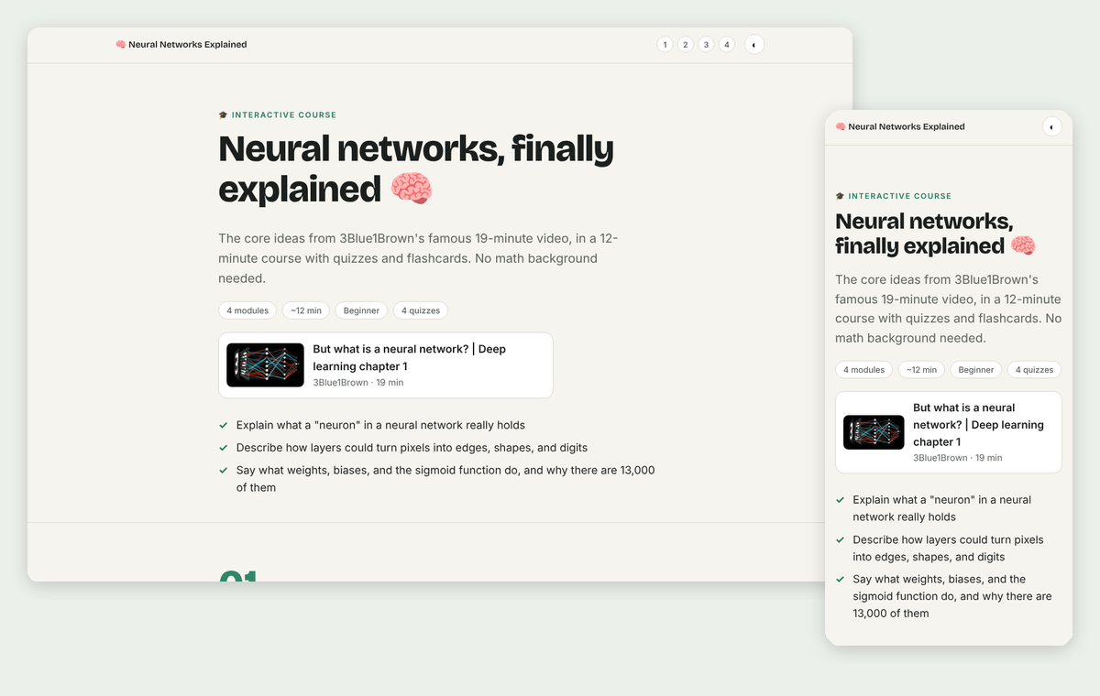The image size is (1100, 696).
Task: Click 'Describe how layers' objective text in mobile view
Action: [x=948, y=549]
